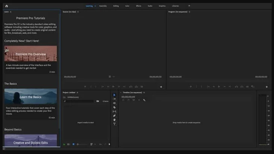
Task: Open Learning workspace menu icon
Action: (95, 6)
